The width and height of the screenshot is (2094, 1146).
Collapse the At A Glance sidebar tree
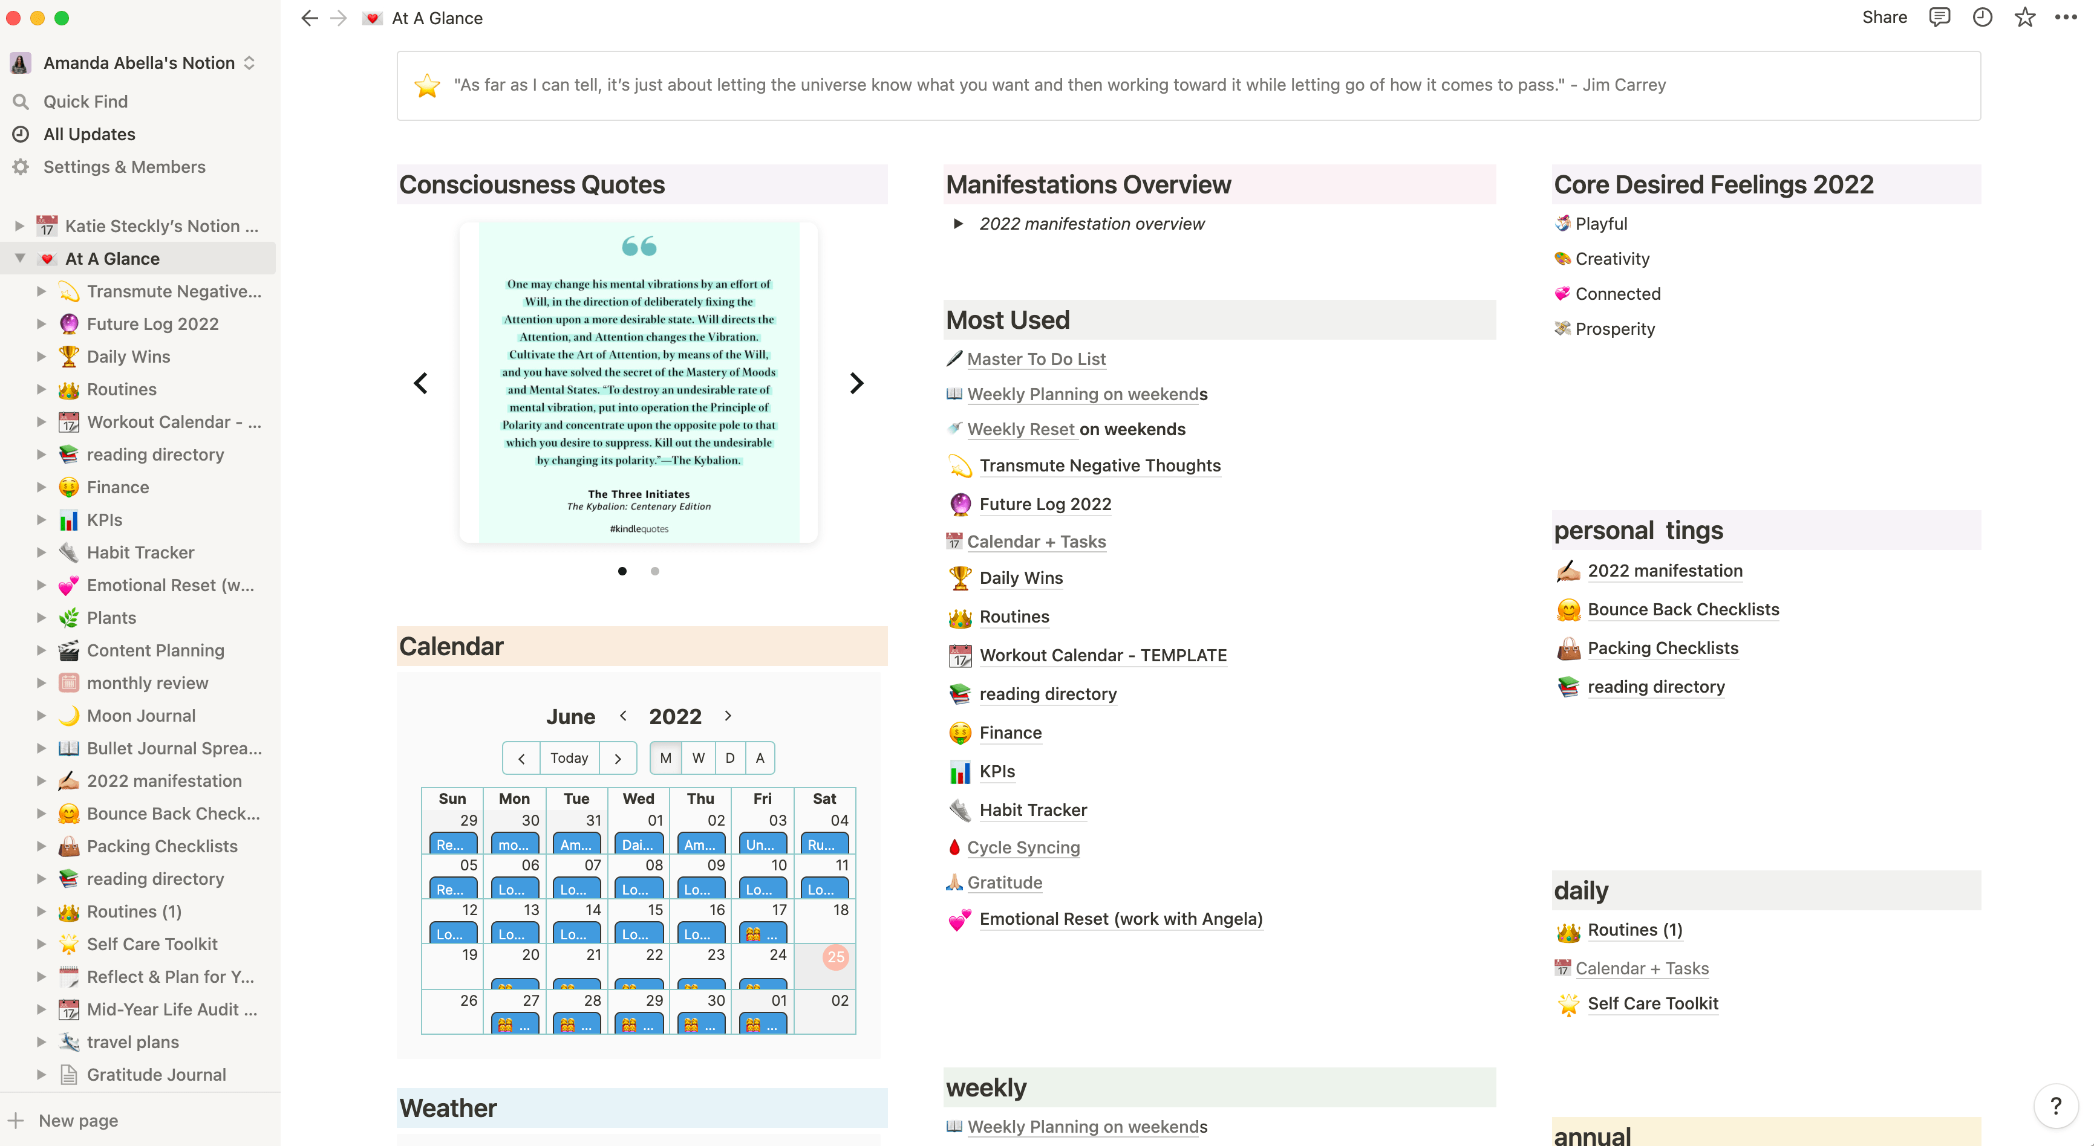point(21,258)
